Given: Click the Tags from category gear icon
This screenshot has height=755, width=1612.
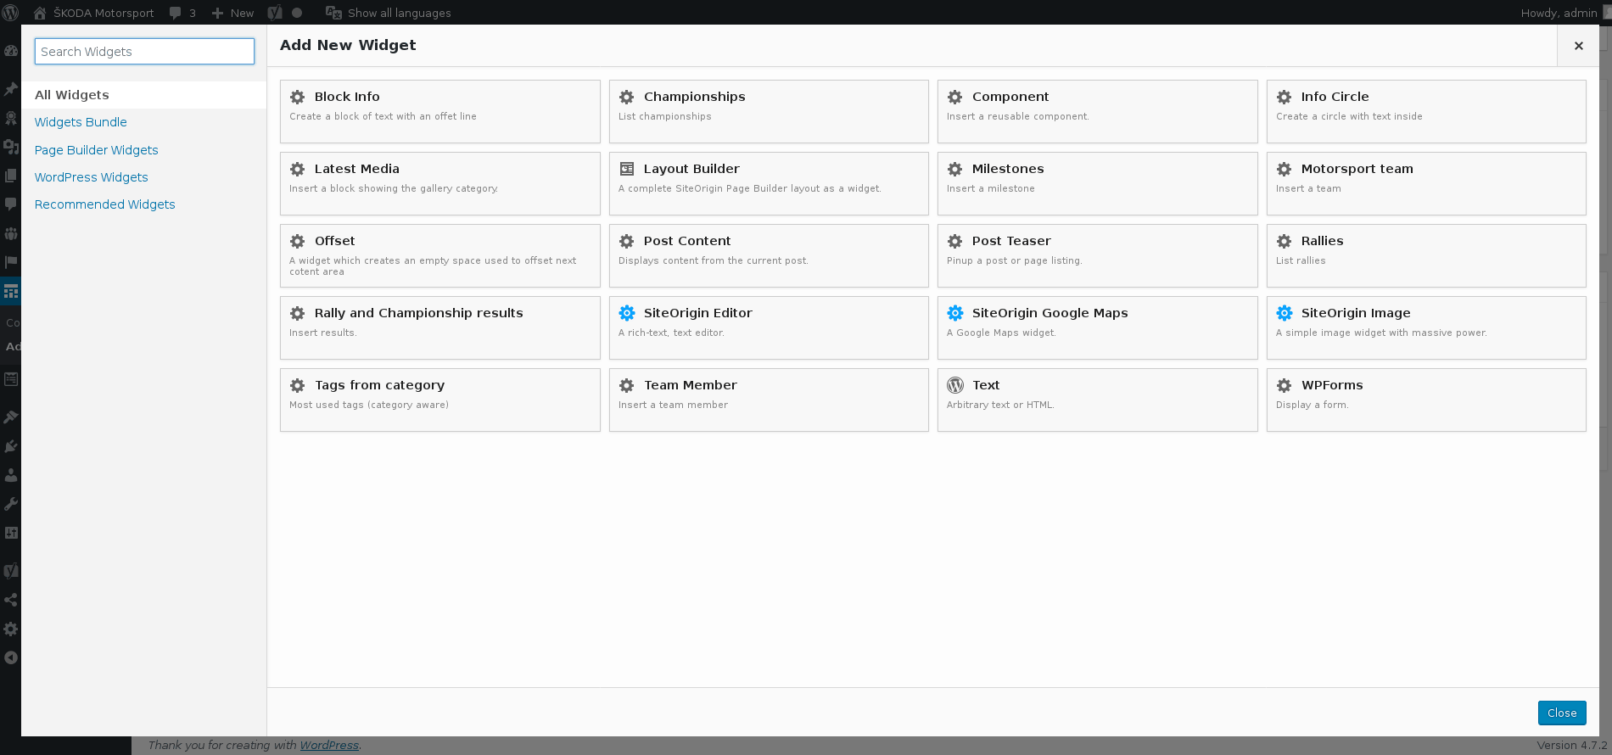Looking at the screenshot, I should [298, 385].
